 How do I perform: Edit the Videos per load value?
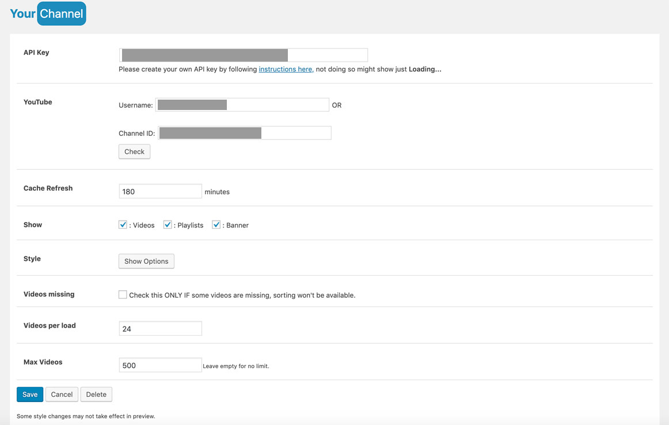coord(160,328)
